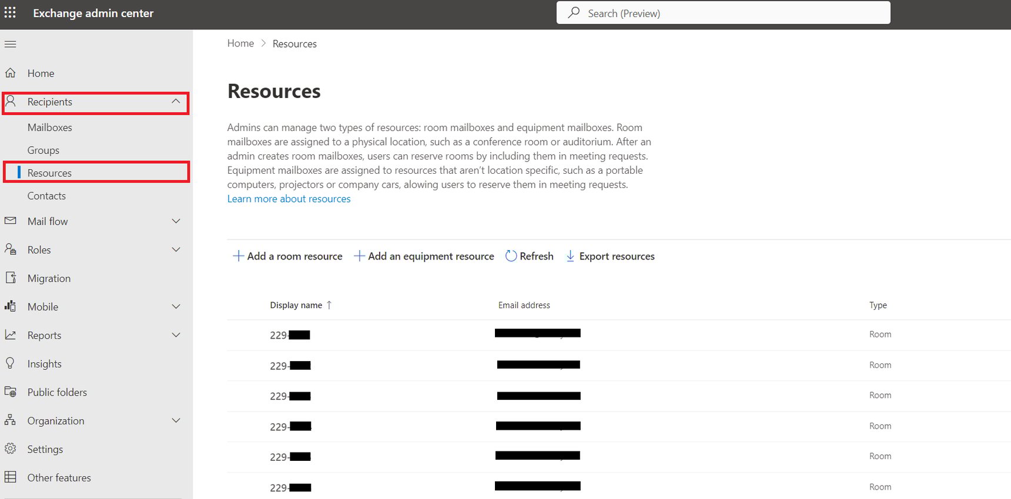Click the Search (Preview) input field

coord(723,13)
